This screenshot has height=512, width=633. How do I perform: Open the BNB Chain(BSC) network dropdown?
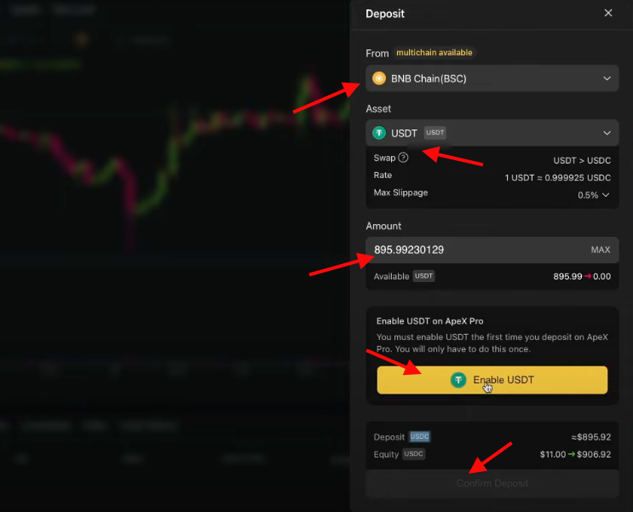point(492,78)
